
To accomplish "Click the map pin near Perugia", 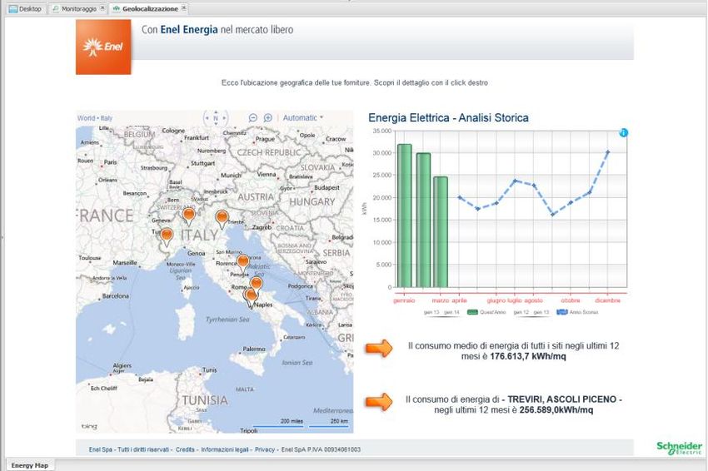I will point(242,262).
